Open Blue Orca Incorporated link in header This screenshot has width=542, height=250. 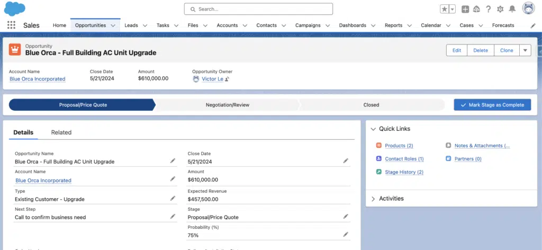click(x=38, y=79)
